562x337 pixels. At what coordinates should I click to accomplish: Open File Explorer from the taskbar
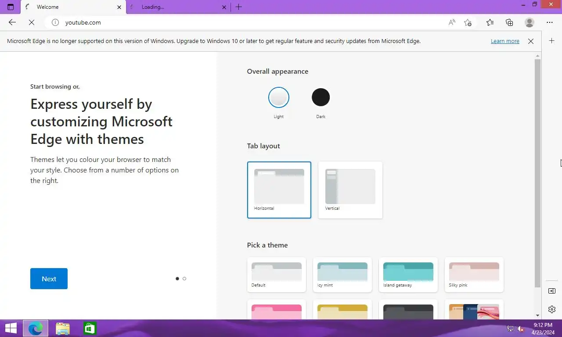coord(63,328)
